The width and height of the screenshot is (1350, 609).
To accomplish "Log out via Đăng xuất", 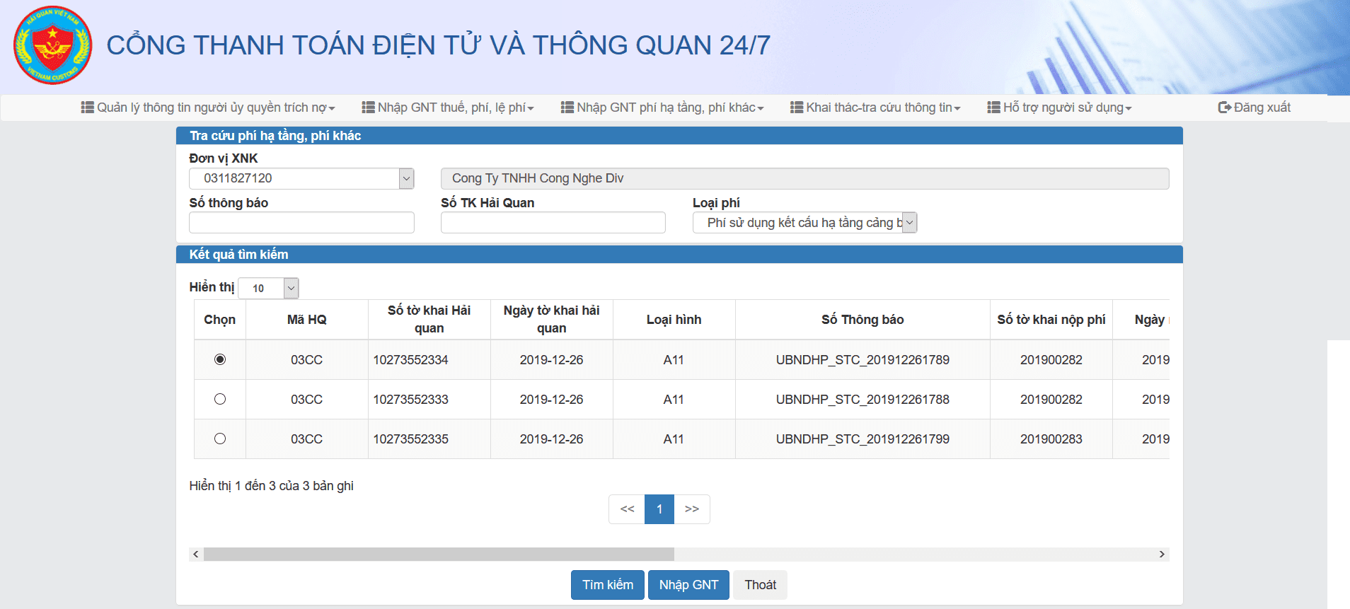I will [1254, 108].
